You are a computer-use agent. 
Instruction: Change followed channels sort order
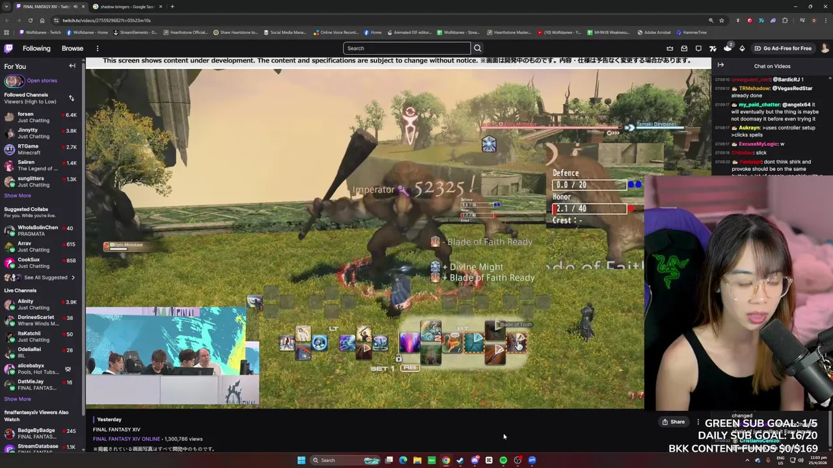[72, 98]
